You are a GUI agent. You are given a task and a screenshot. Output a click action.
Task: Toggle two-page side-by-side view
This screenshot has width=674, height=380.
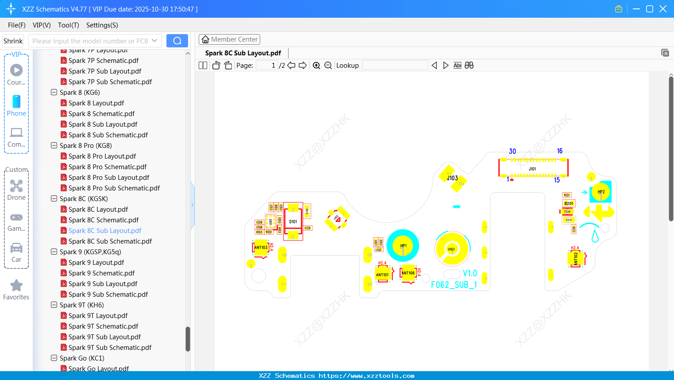202,65
